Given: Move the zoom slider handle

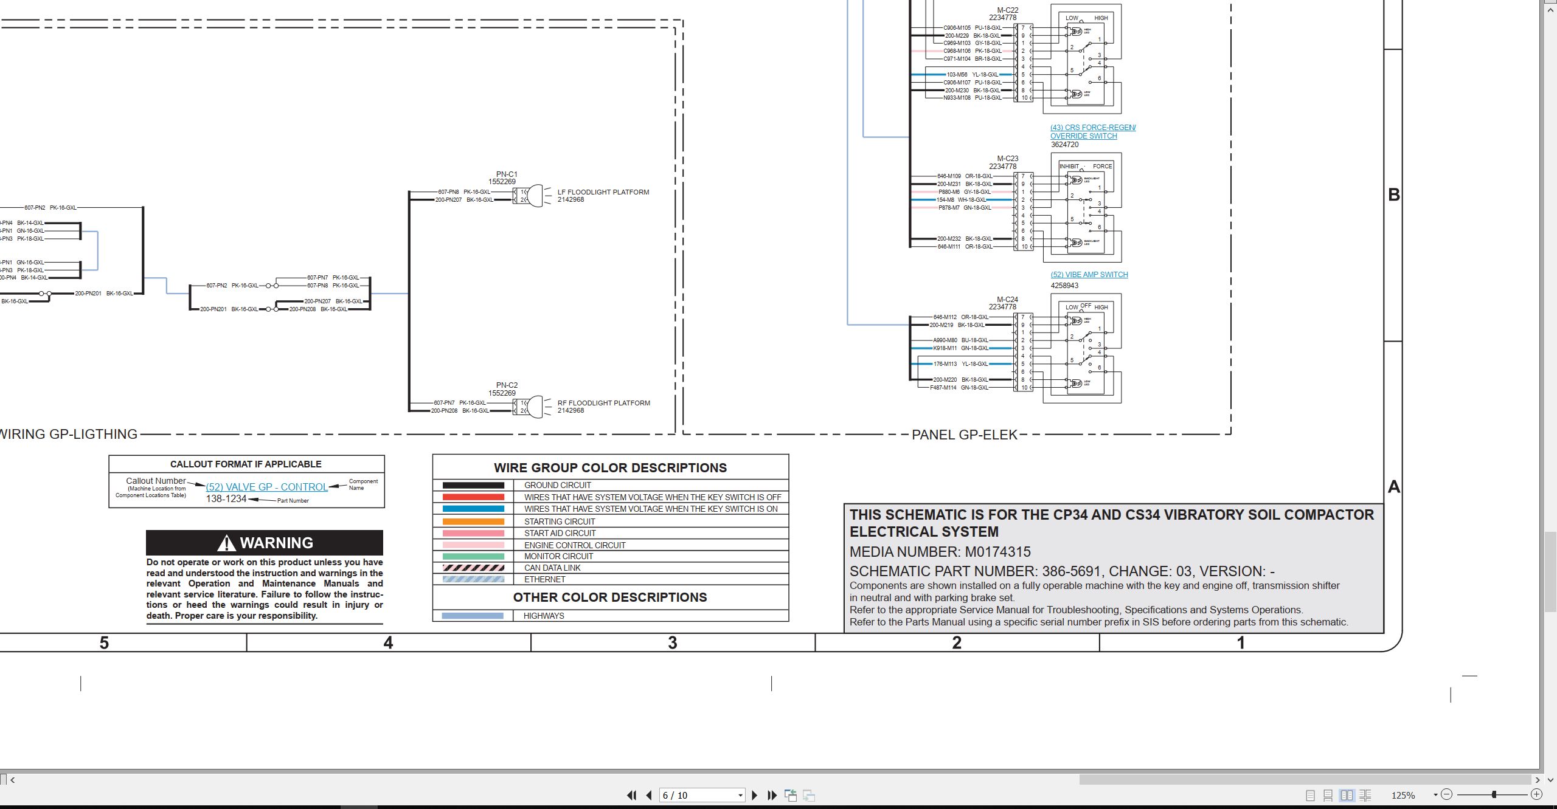Looking at the screenshot, I should pyautogui.click(x=1494, y=794).
